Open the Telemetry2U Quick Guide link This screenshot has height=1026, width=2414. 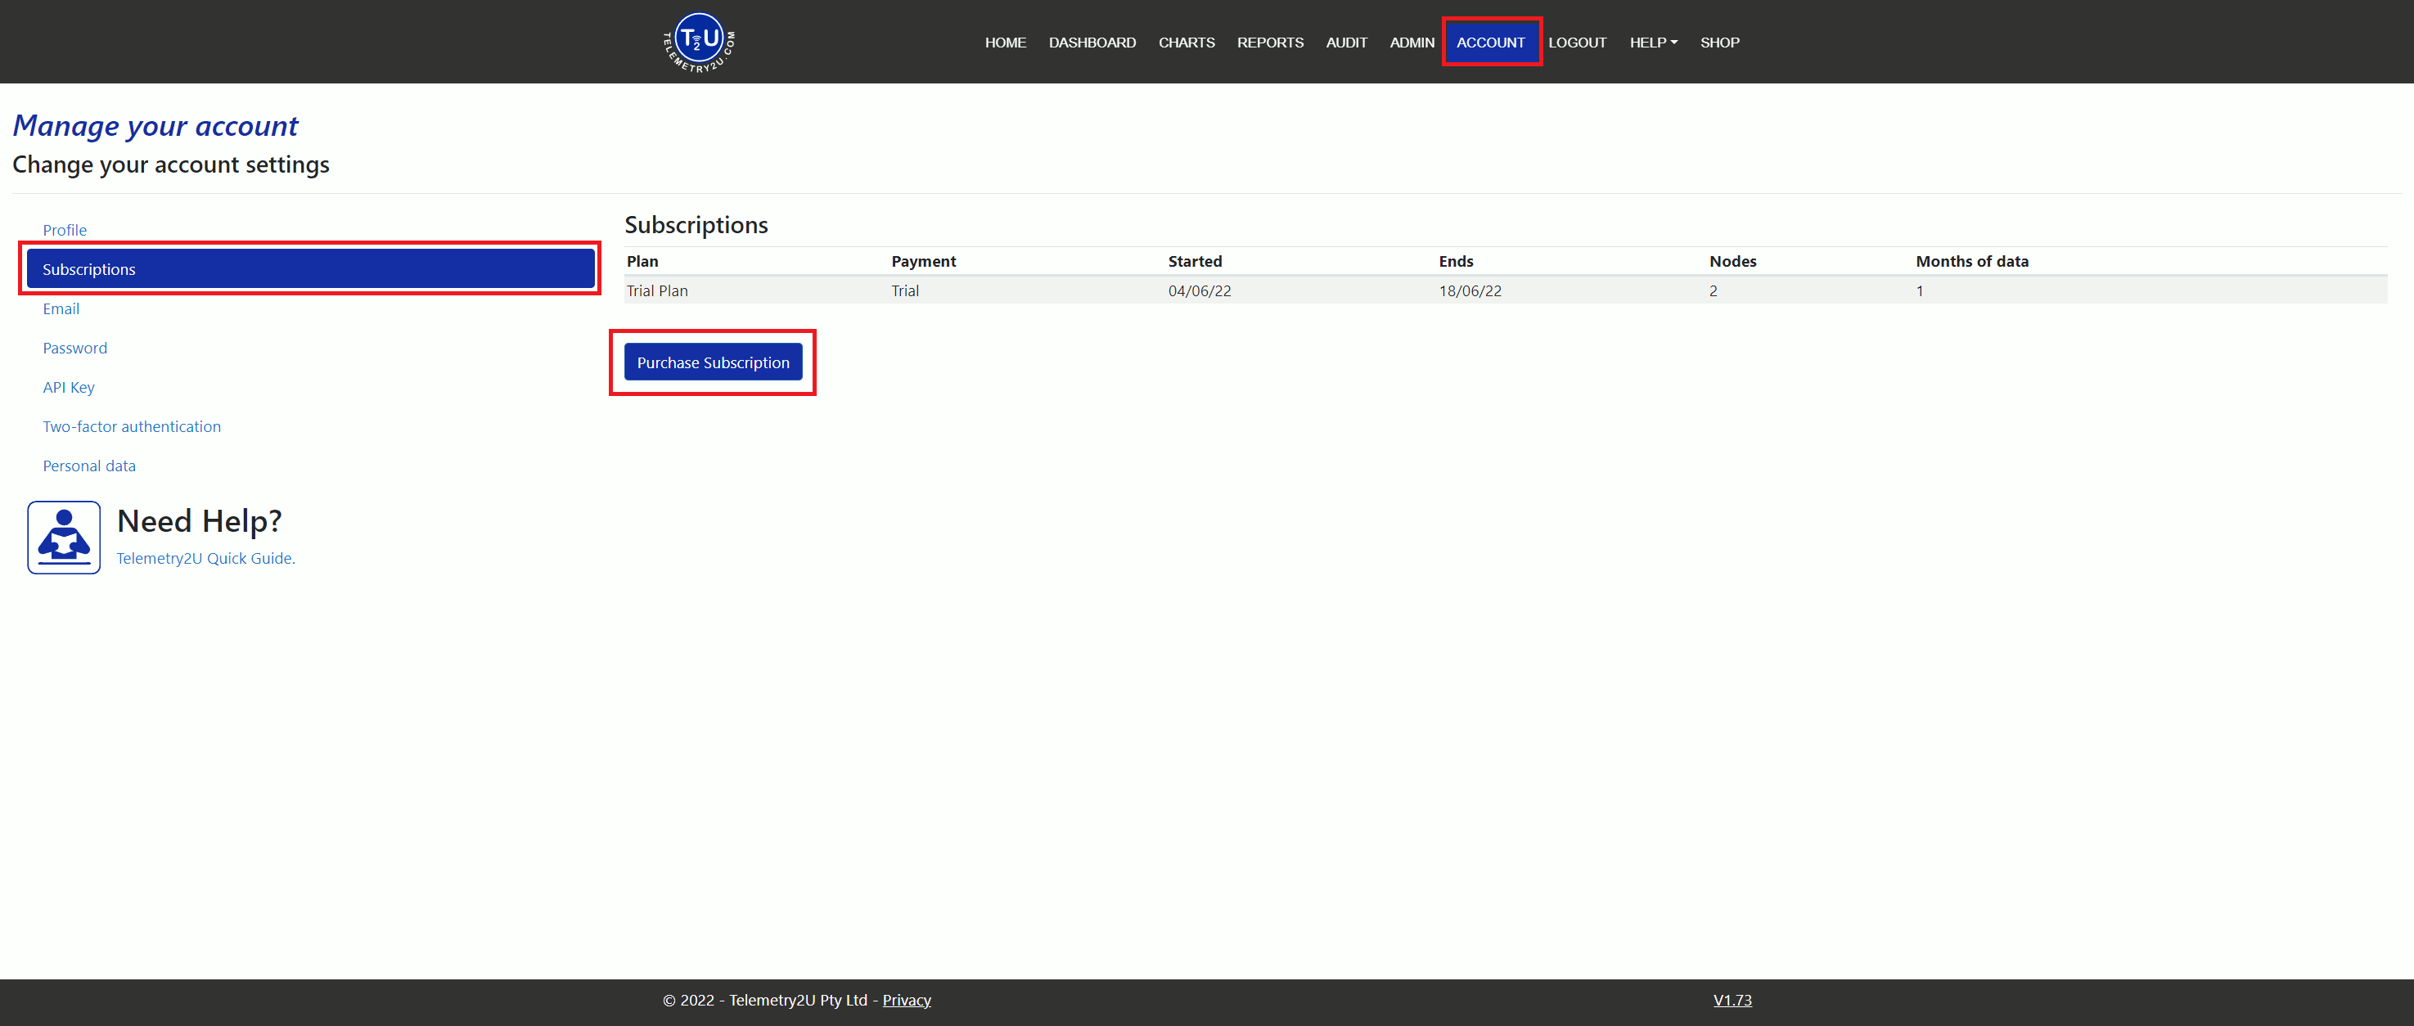206,559
